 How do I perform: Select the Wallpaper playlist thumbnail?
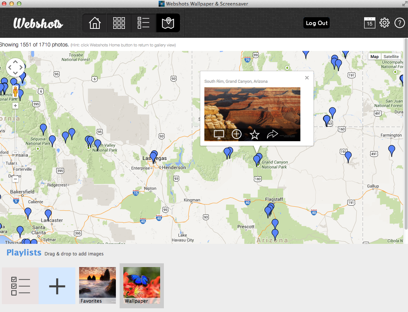[142, 285]
